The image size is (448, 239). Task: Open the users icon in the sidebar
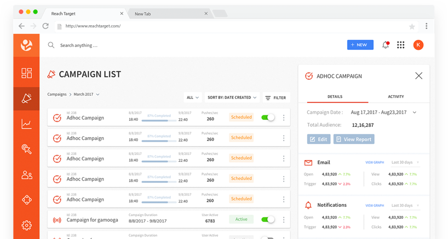(27, 174)
